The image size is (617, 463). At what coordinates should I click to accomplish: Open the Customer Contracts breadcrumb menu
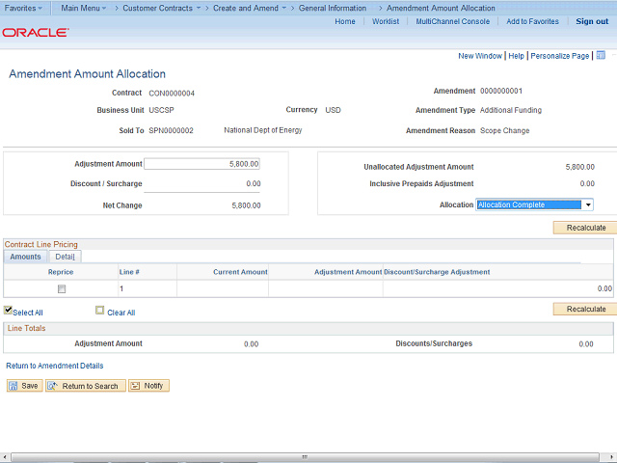(161, 8)
